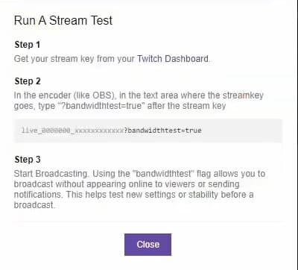
Task: Close the Run A Stream Test dialog
Action: pos(148,245)
